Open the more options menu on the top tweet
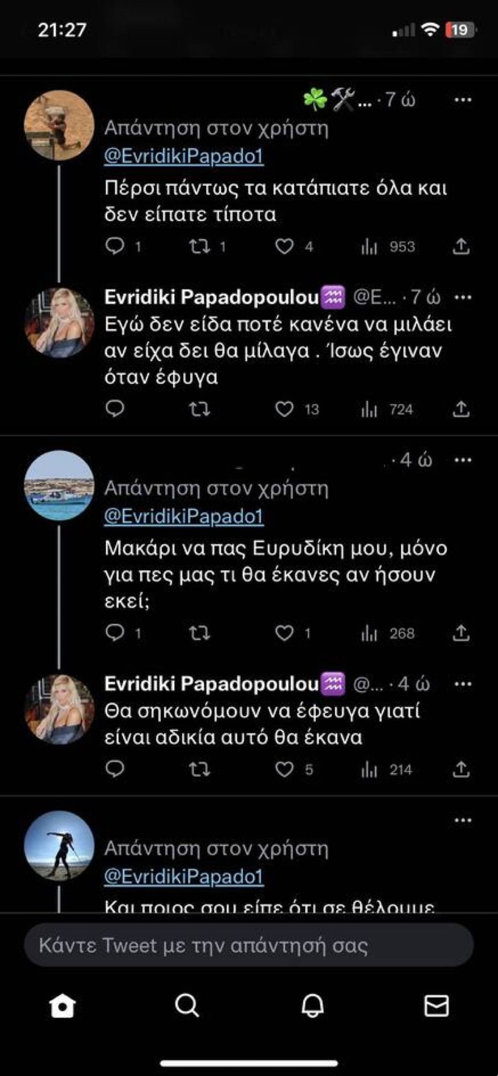 [463, 100]
